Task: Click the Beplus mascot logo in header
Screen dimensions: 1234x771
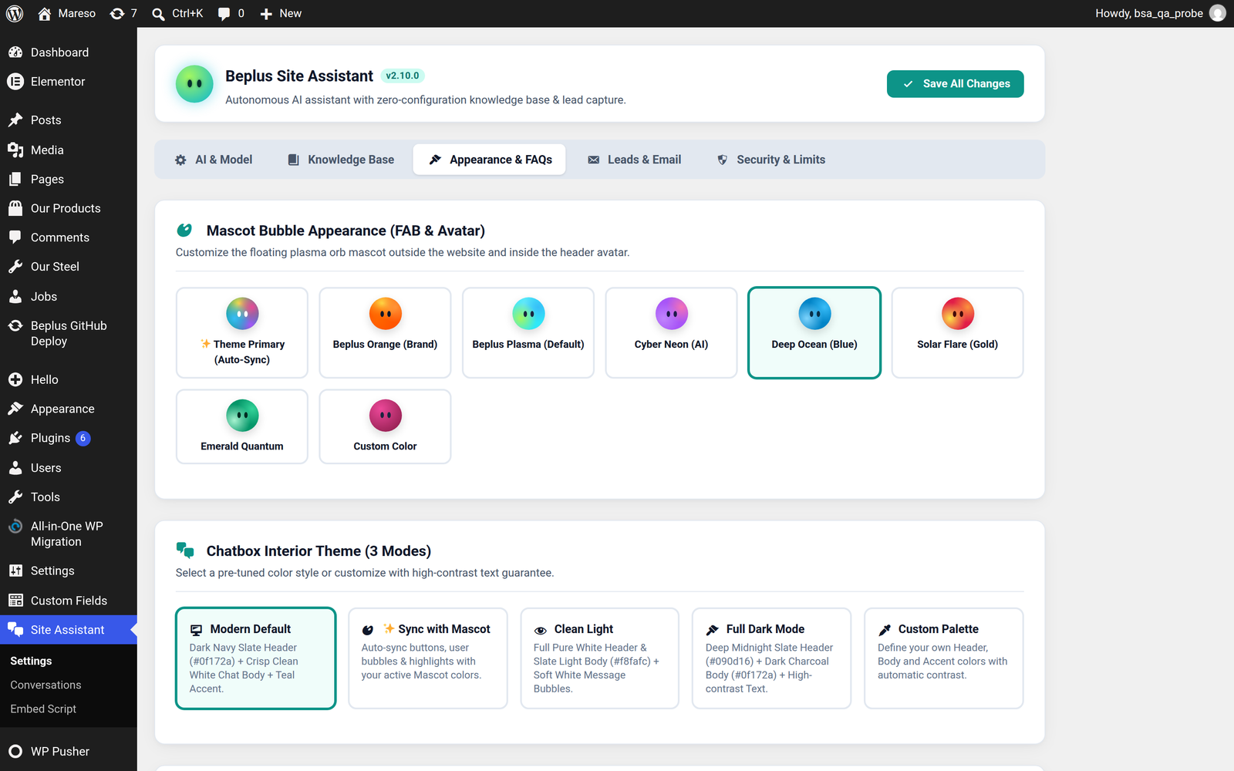Action: coord(194,83)
